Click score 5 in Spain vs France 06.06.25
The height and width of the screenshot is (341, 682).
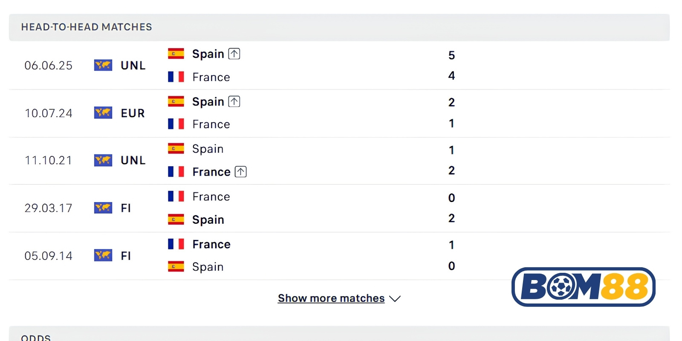click(452, 55)
